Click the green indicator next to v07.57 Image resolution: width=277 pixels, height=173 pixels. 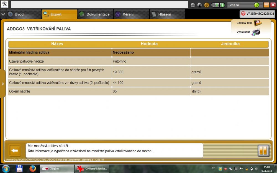click(257, 5)
